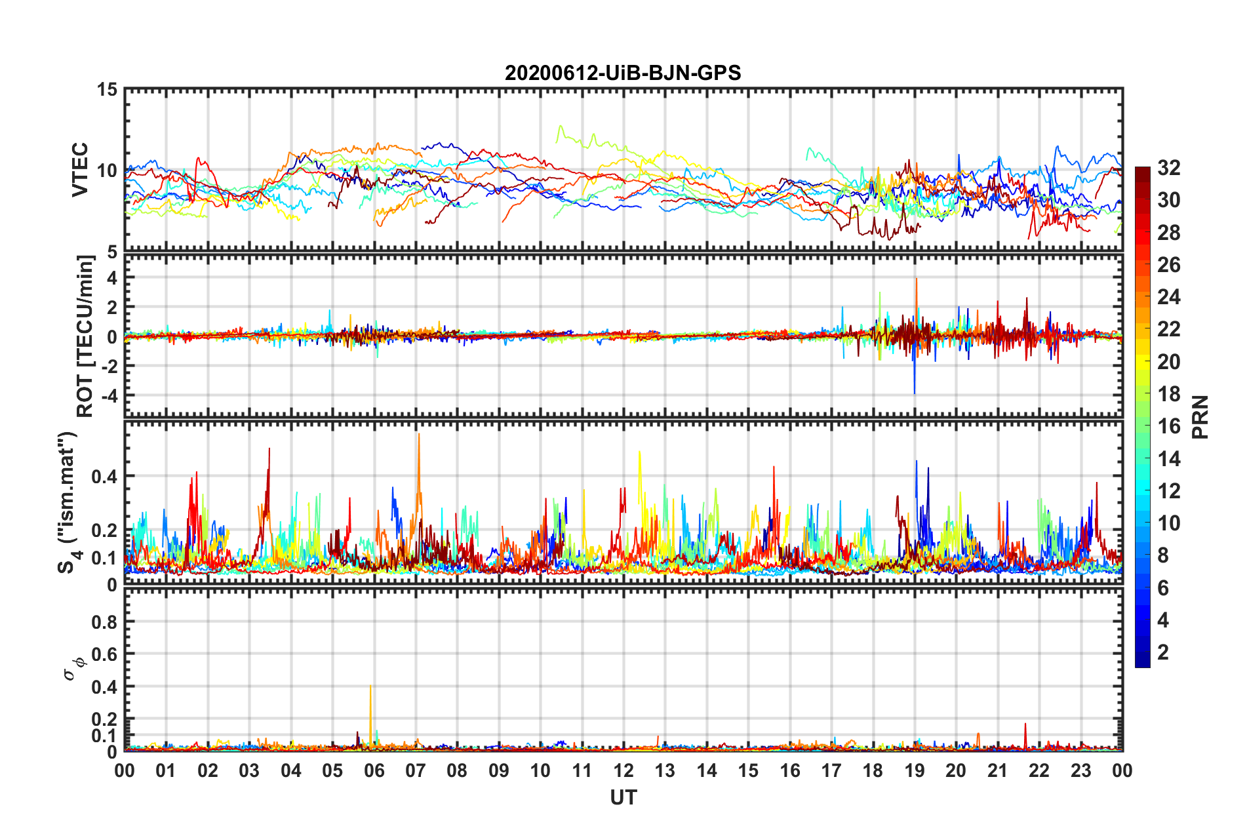Image resolution: width=1247 pixels, height=834 pixels.
Task: Click inside the ROT plot panel
Action: [x=623, y=335]
